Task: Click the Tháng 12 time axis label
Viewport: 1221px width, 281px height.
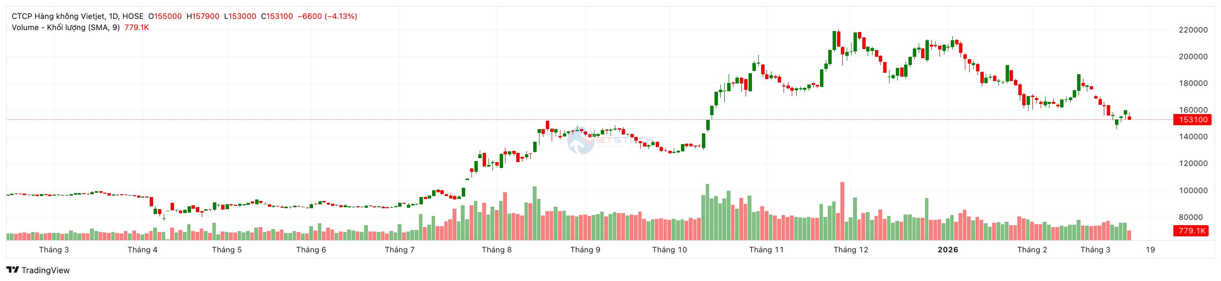Action: click(x=851, y=250)
